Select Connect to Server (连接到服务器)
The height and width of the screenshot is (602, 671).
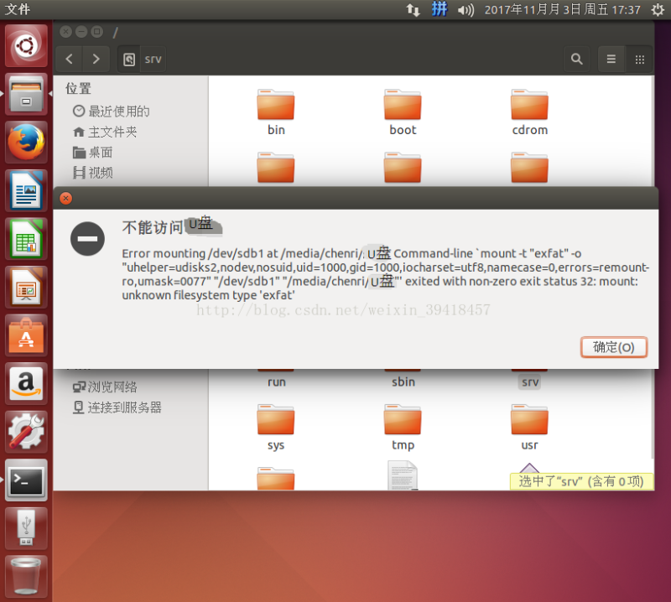117,407
